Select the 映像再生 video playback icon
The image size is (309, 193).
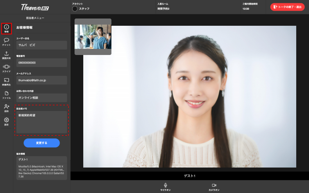click(6, 82)
